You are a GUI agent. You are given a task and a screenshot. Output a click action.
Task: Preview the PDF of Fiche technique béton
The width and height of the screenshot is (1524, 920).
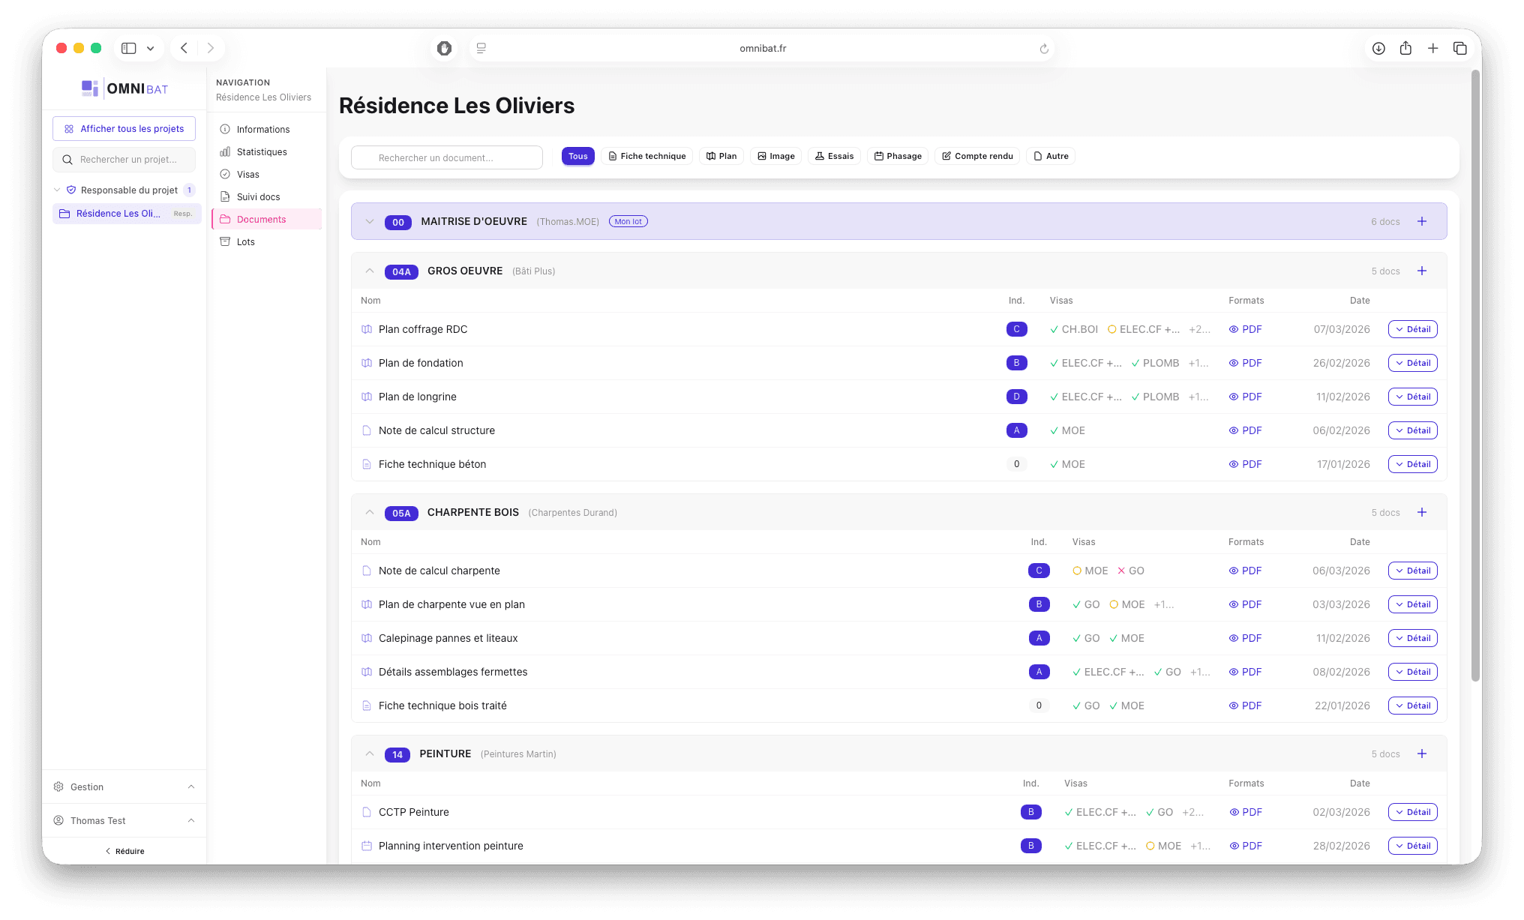pos(1245,463)
